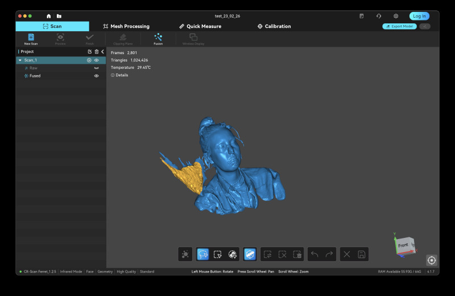Image resolution: width=455 pixels, height=296 pixels.
Task: Click RAM Available readout
Action: tap(399, 272)
